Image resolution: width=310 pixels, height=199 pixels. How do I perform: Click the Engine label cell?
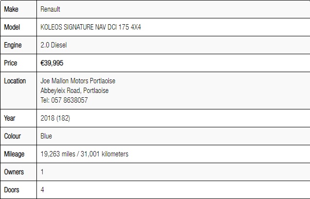click(18, 45)
